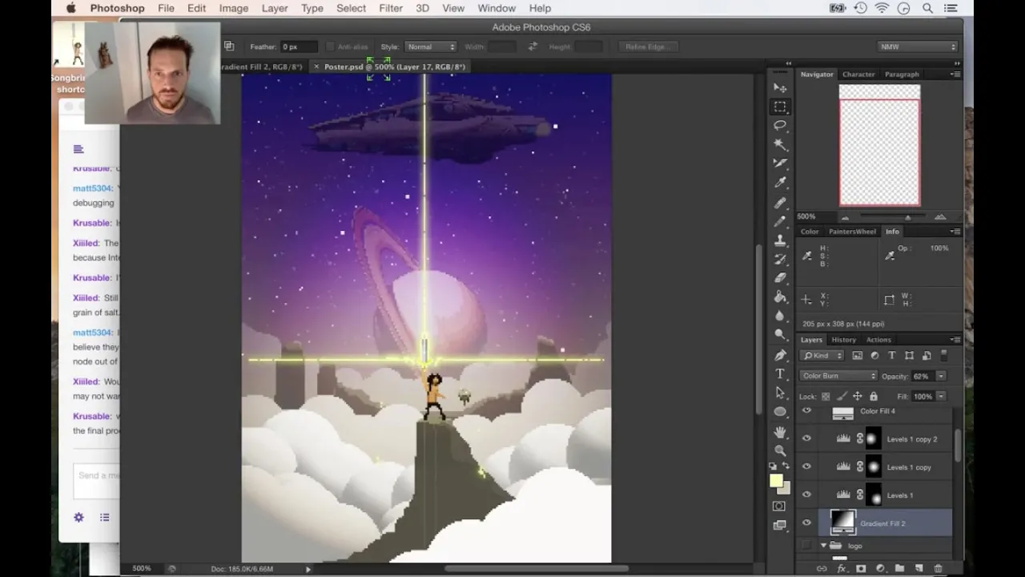Delete the selected layer via trash icon

(x=939, y=568)
